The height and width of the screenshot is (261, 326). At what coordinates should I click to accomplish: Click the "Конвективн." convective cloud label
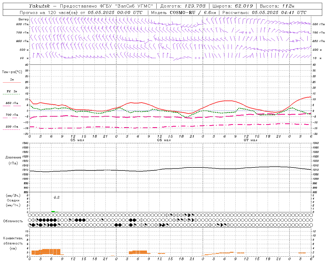point(13,238)
